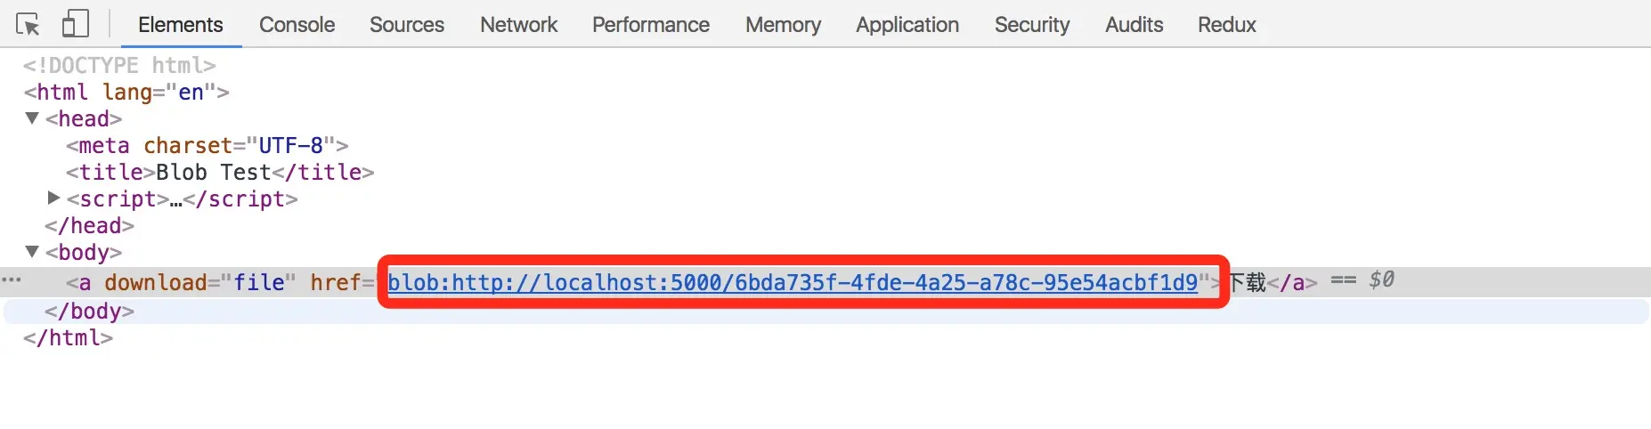Open the Audits tab
The height and width of the screenshot is (429, 1651).
point(1134,25)
